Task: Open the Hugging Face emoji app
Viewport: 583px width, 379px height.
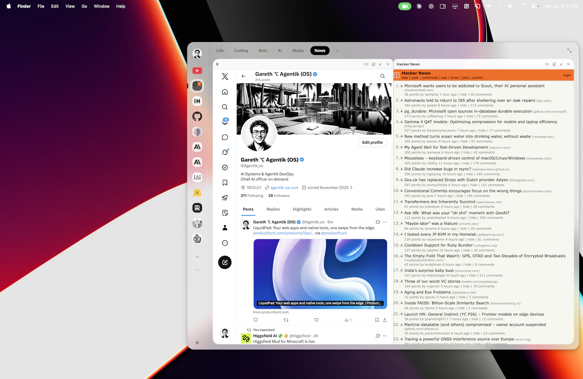Action: click(197, 193)
